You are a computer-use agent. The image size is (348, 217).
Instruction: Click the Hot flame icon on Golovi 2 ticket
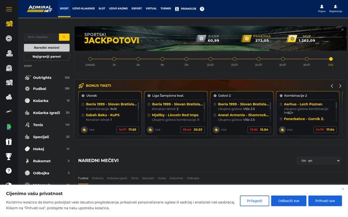(216, 130)
